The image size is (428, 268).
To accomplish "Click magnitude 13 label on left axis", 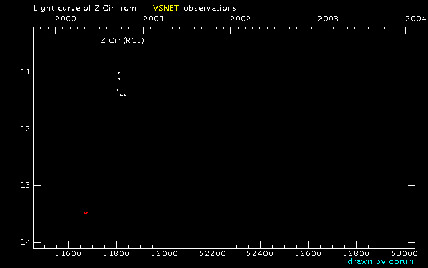I will click(x=25, y=185).
